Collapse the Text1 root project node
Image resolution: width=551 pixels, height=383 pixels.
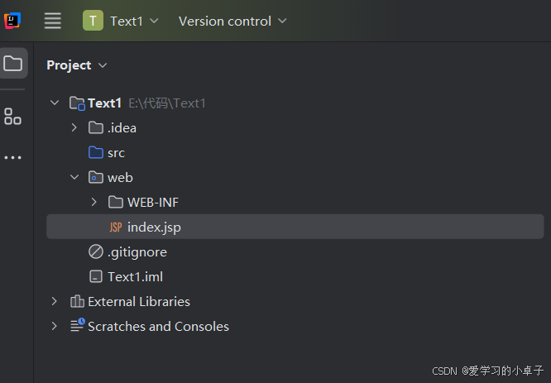55,103
